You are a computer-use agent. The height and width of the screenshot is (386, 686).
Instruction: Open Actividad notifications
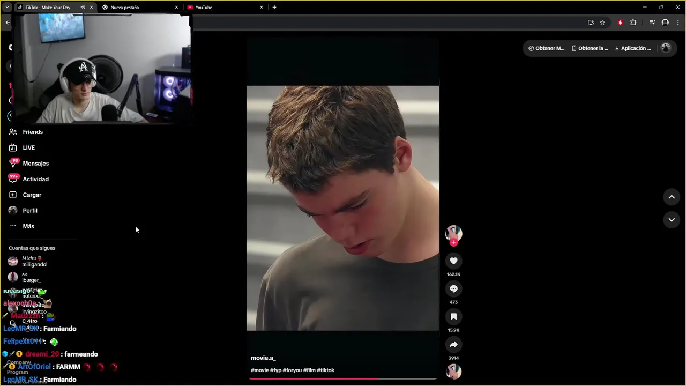pyautogui.click(x=28, y=179)
